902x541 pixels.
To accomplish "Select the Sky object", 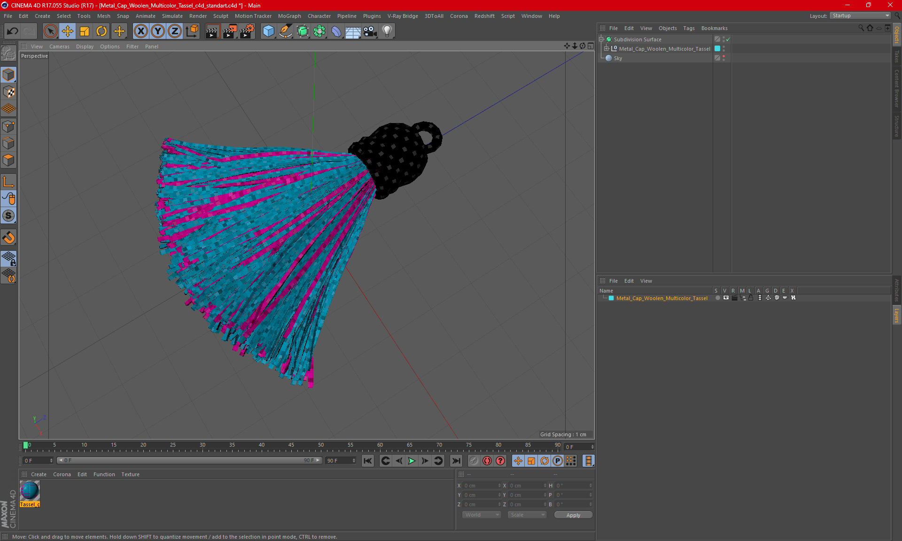I will (x=618, y=58).
